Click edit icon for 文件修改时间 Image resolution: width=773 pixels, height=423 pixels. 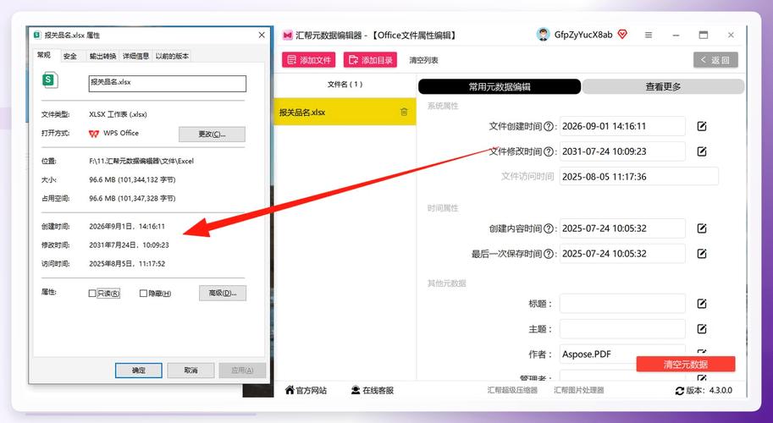click(702, 151)
